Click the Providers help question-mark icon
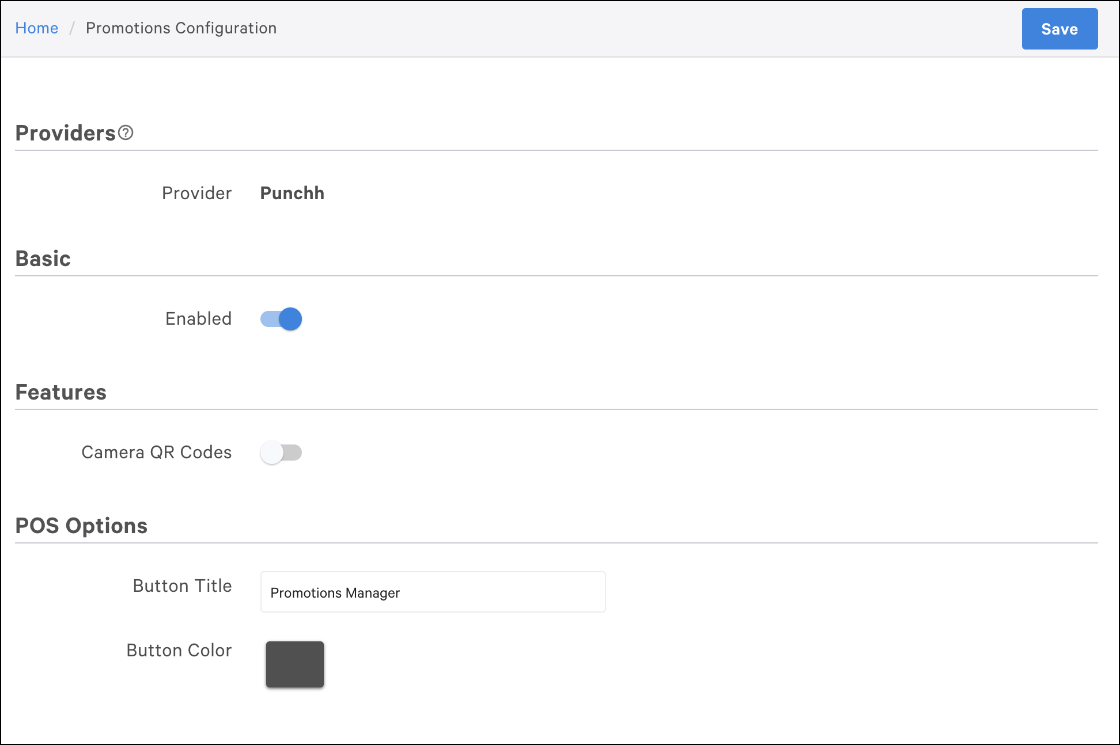Image resolution: width=1120 pixels, height=745 pixels. tap(126, 133)
